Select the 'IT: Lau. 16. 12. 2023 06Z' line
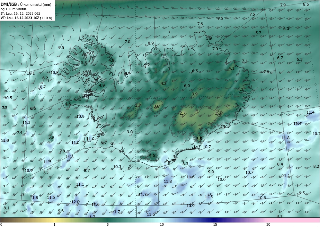This screenshot has width=320, height=227. click(x=20, y=13)
